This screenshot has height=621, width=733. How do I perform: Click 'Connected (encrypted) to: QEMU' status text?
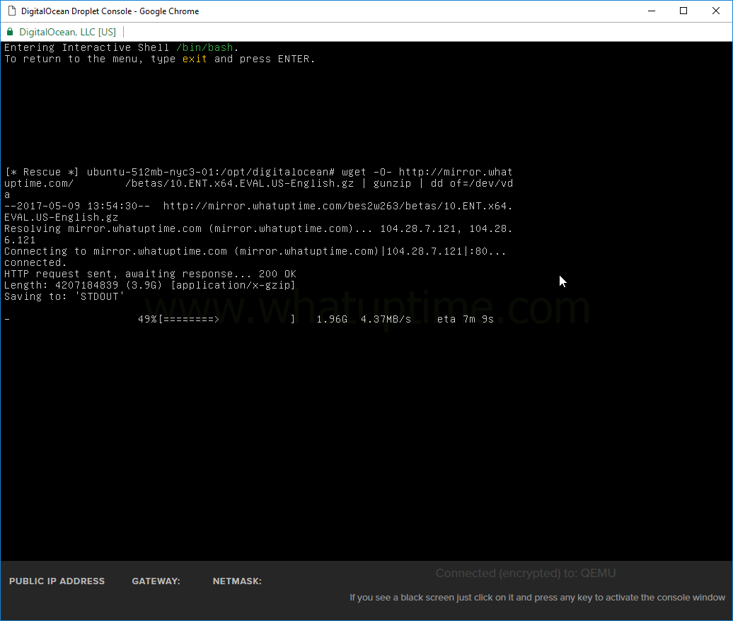pos(526,574)
